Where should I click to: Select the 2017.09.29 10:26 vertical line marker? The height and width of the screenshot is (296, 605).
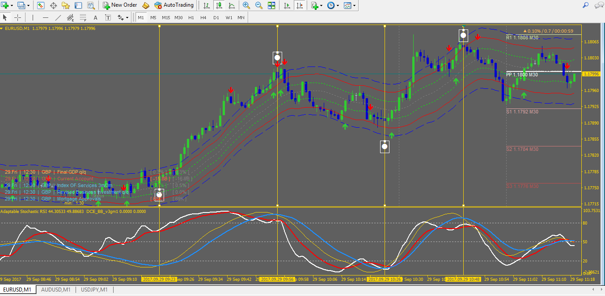pos(385,279)
